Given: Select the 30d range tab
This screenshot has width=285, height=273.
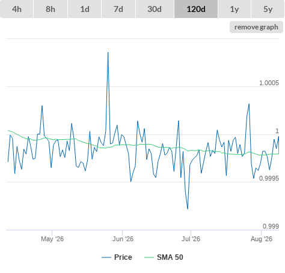Looking at the screenshot, I should (155, 9).
